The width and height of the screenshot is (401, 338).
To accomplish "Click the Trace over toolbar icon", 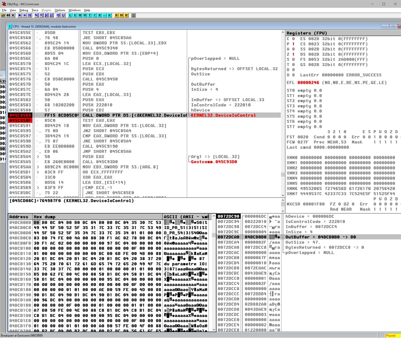I will 52,15.
